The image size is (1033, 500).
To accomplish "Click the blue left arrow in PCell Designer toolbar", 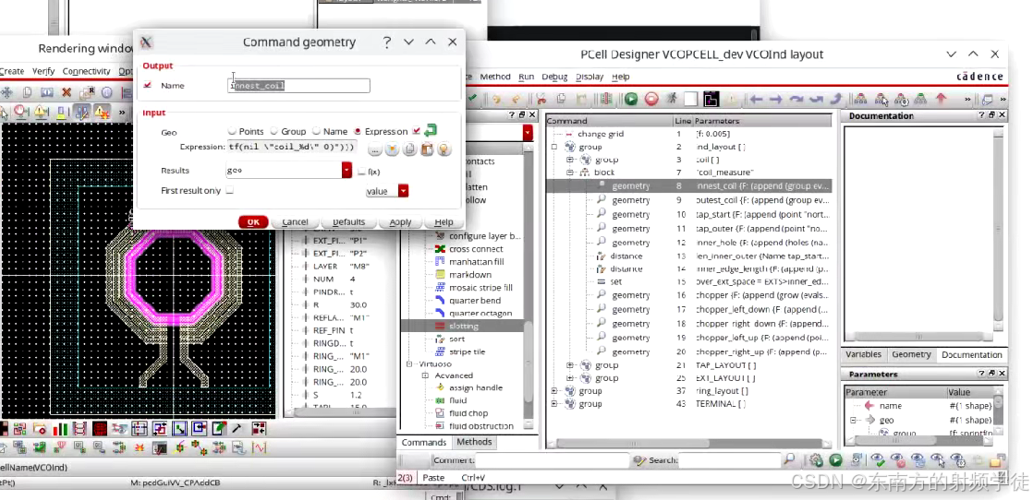I will [756, 100].
